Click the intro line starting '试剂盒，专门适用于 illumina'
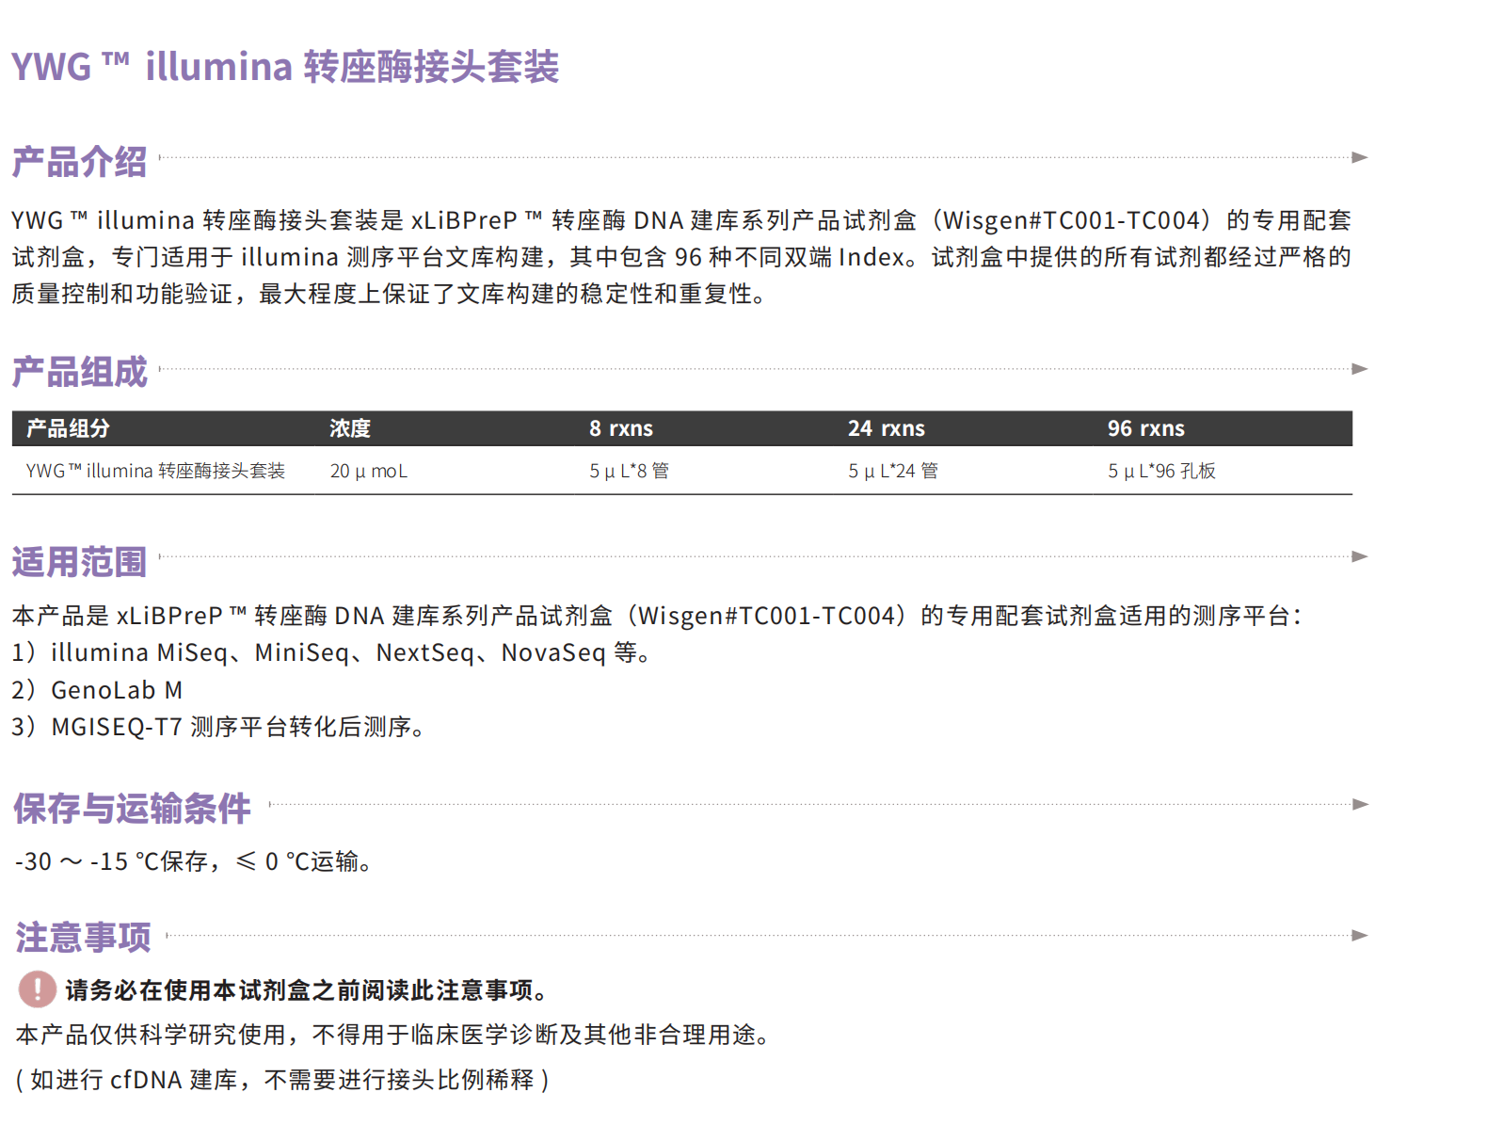1487x1125 pixels. point(681,257)
